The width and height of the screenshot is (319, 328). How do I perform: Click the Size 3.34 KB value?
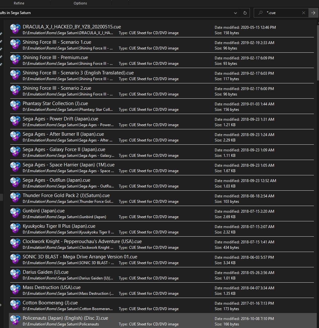[229, 263]
